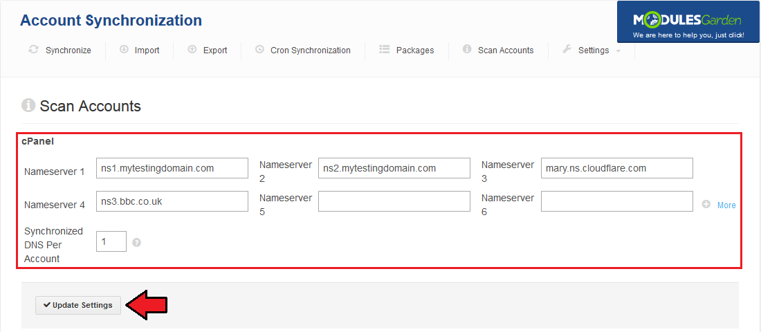
Task: Click the ModulesGarden logo banner
Action: tap(688, 21)
